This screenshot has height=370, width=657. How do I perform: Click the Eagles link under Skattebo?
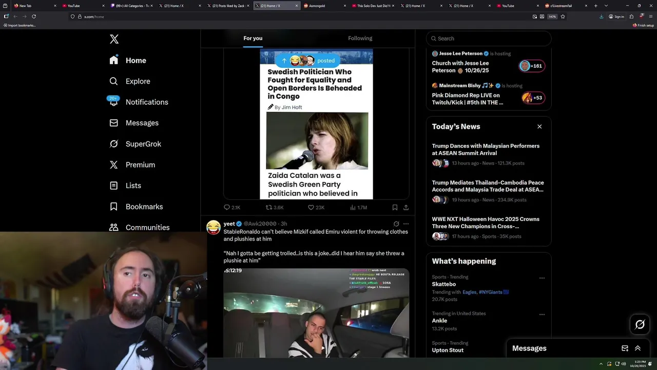coord(470,292)
